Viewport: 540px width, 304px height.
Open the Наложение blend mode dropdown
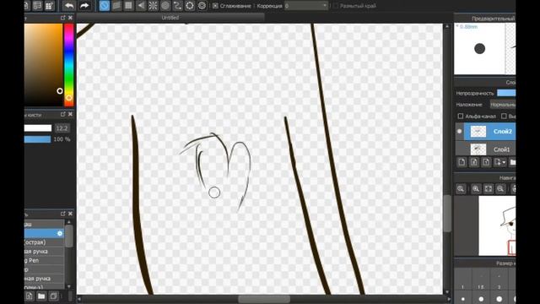tap(503, 105)
